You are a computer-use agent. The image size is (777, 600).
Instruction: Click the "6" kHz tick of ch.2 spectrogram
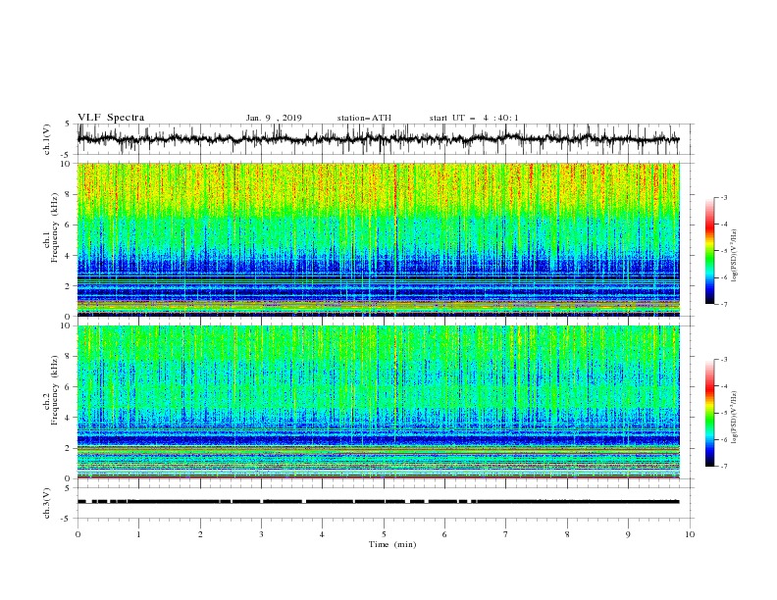click(x=69, y=387)
